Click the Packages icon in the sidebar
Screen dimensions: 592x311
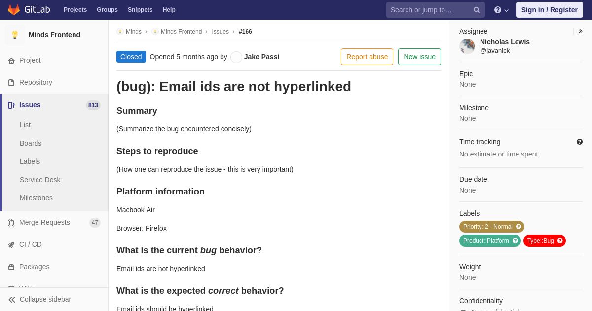[11, 267]
